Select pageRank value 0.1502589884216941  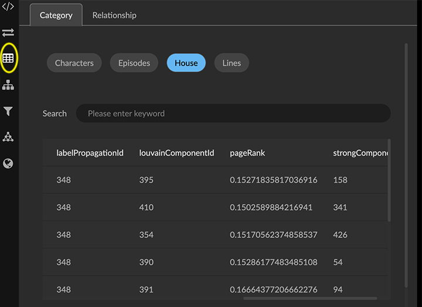(271, 207)
